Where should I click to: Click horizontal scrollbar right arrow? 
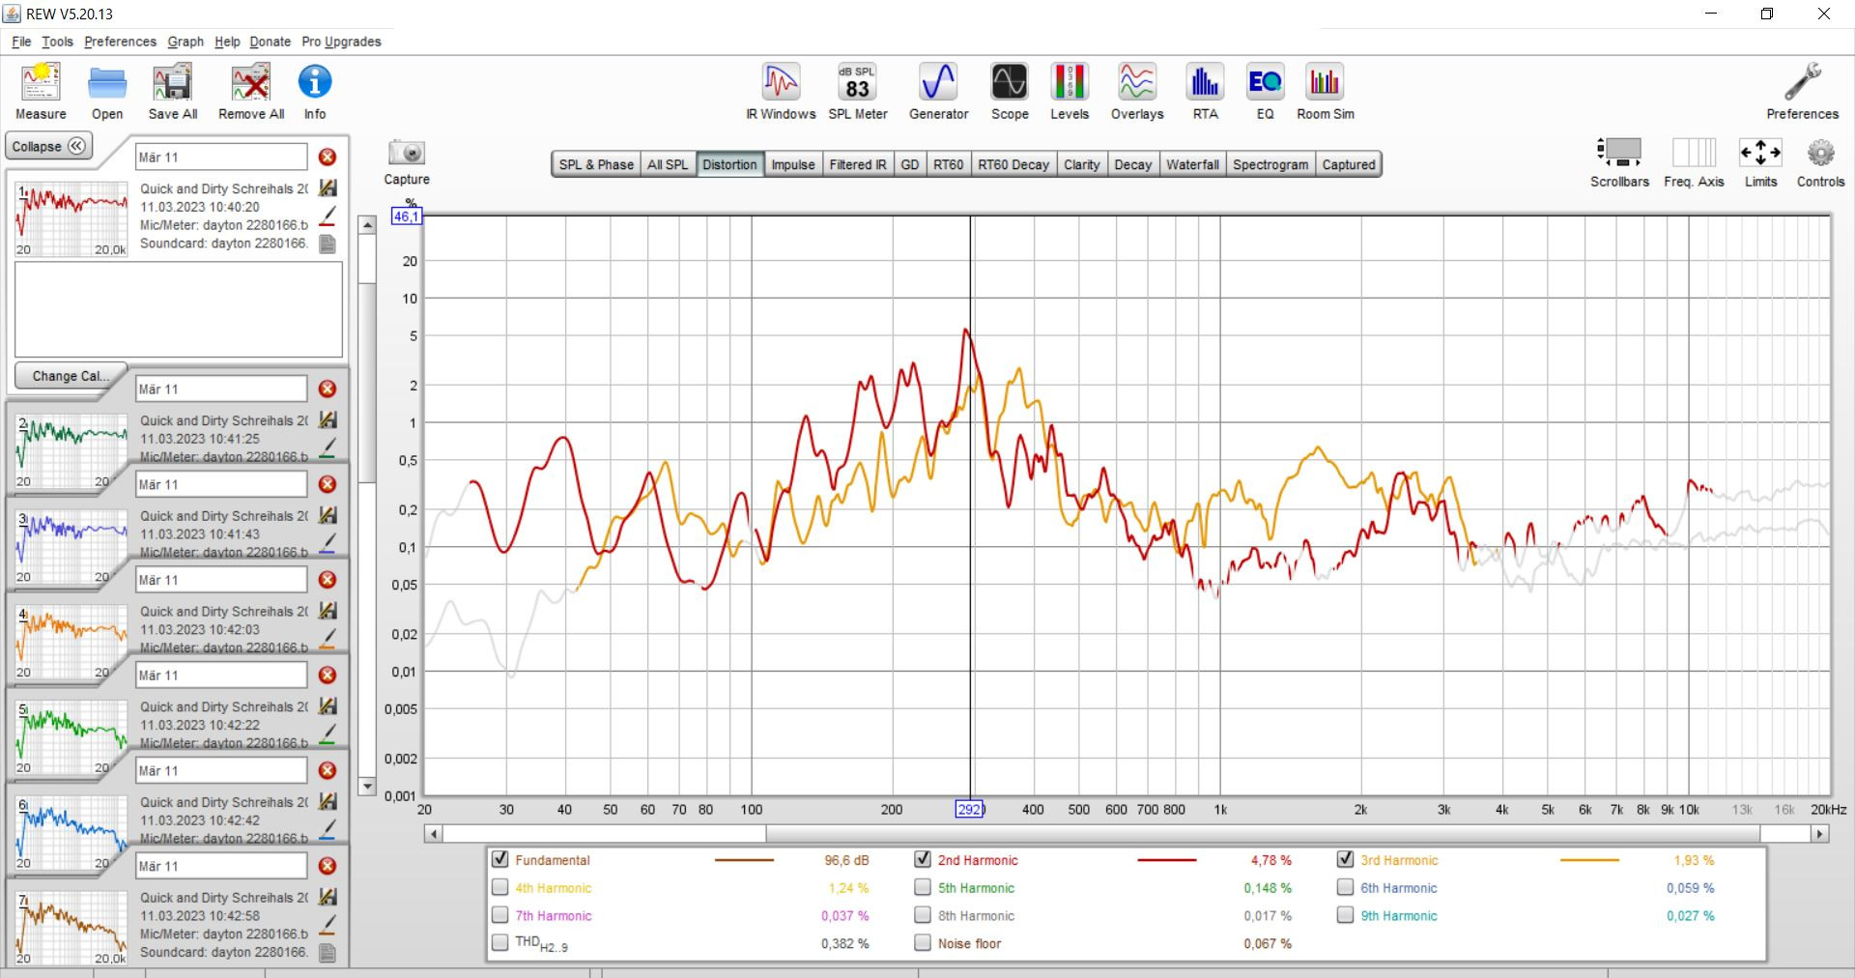(x=1820, y=833)
